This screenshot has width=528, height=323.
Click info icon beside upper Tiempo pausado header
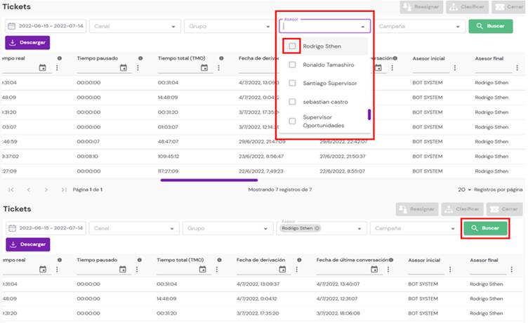coord(140,58)
